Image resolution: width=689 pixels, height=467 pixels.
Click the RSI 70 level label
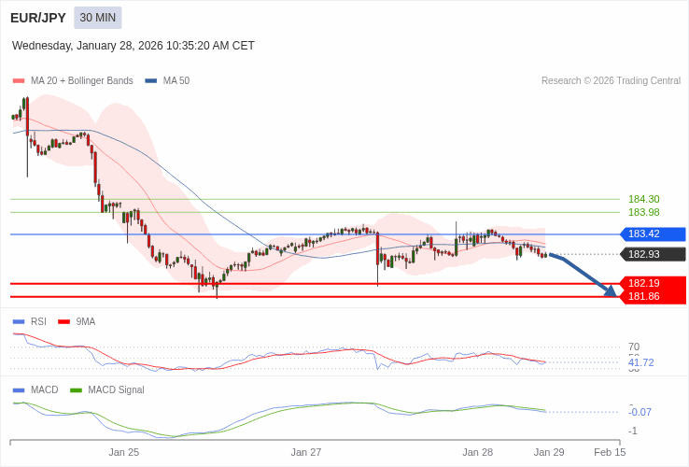(x=634, y=347)
